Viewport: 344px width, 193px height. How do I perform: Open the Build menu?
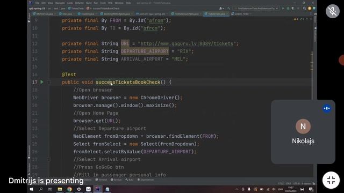[x=89, y=3]
